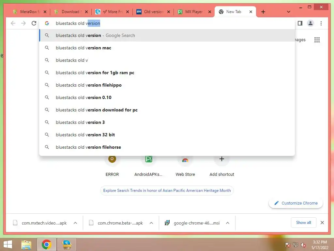Pick 'bluestacks old version filehippo' suggestion

pos(167,85)
